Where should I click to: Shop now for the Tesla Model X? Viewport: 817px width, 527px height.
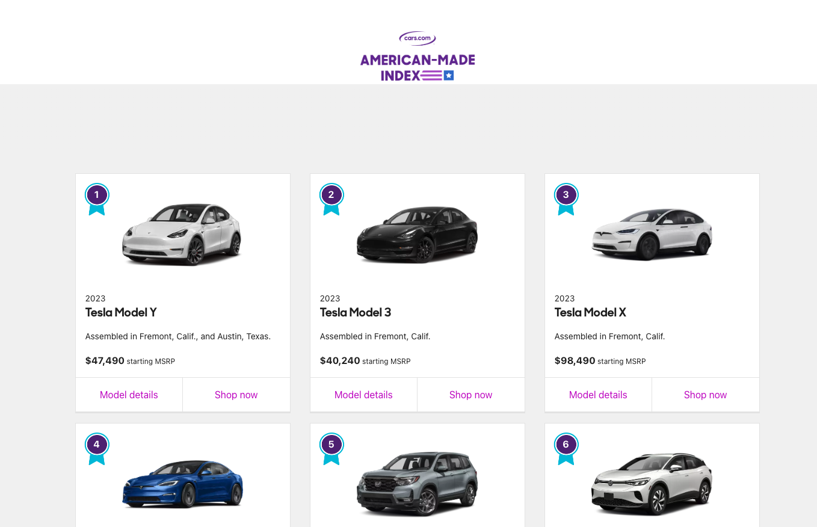click(706, 395)
